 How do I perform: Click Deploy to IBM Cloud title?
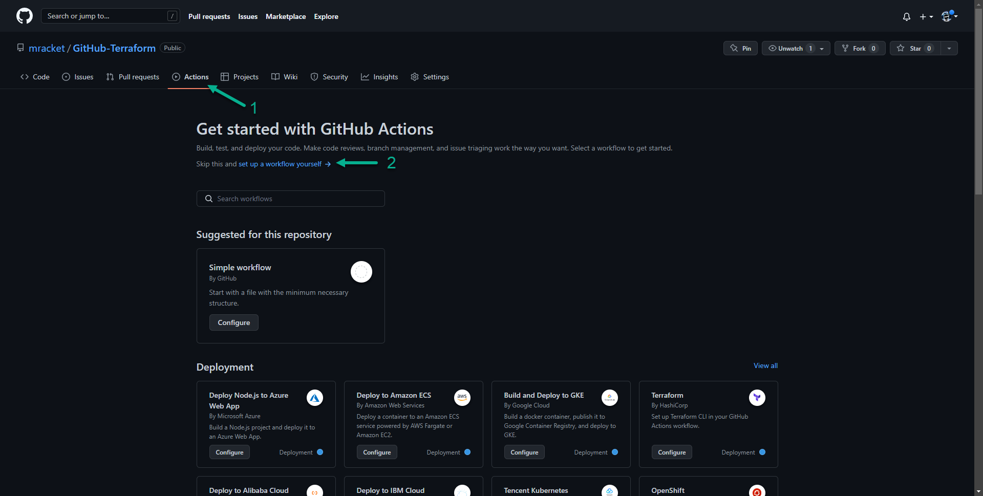[391, 490]
